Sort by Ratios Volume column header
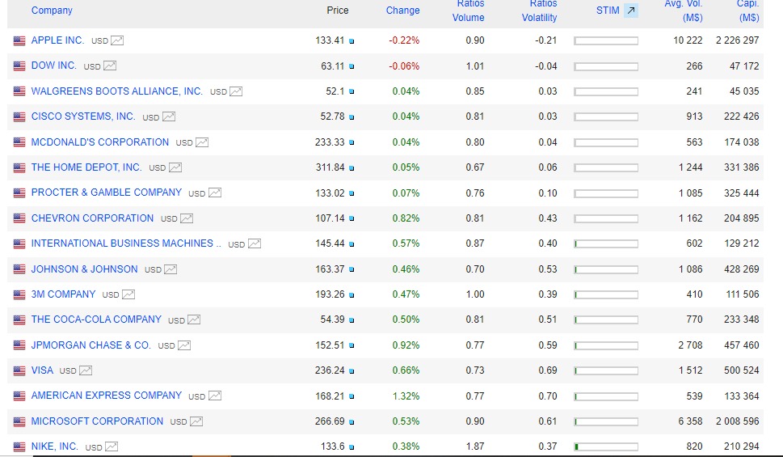Viewport: 783px width, 457px height. (469, 10)
